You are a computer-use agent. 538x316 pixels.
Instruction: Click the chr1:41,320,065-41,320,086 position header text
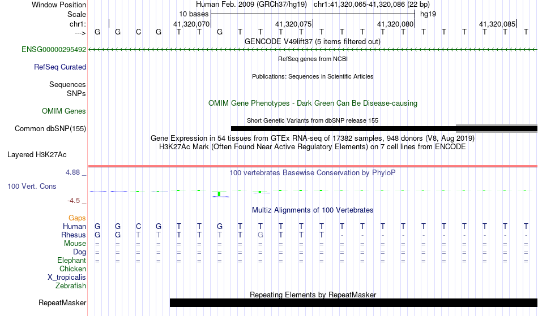(372, 5)
